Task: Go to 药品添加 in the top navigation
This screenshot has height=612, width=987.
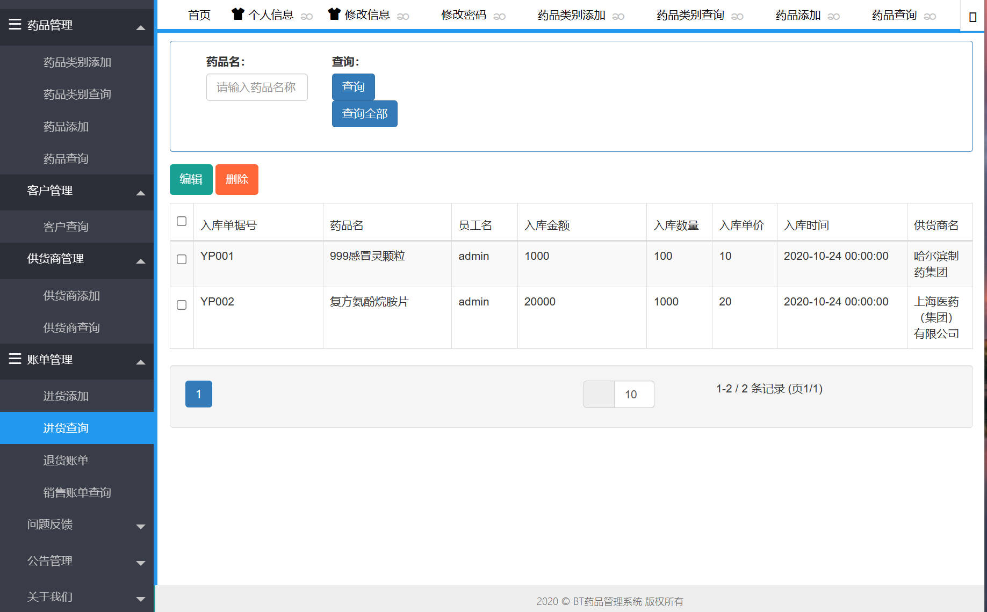Action: click(797, 15)
